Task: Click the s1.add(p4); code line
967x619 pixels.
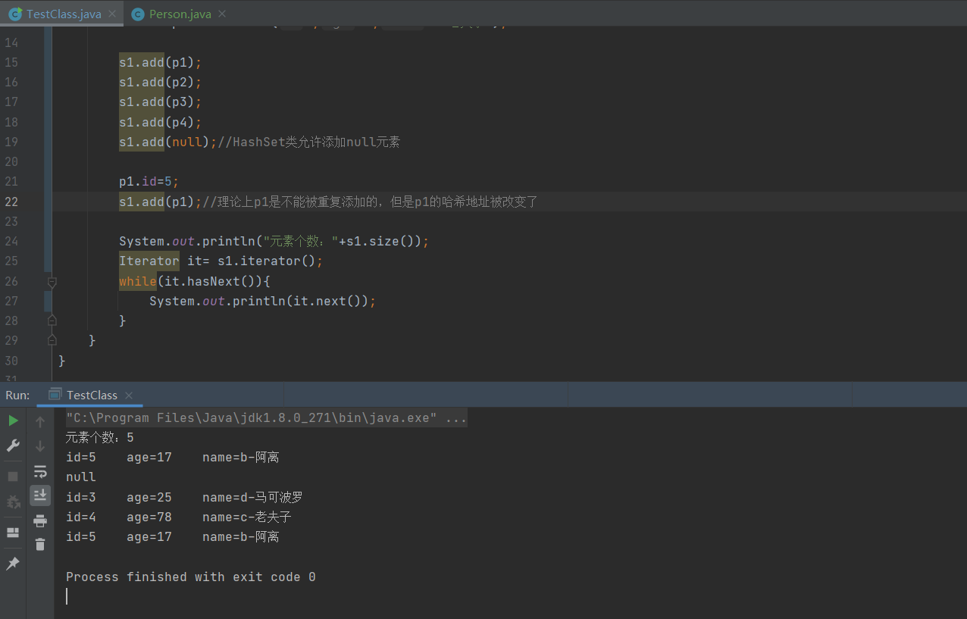Action: pos(161,122)
